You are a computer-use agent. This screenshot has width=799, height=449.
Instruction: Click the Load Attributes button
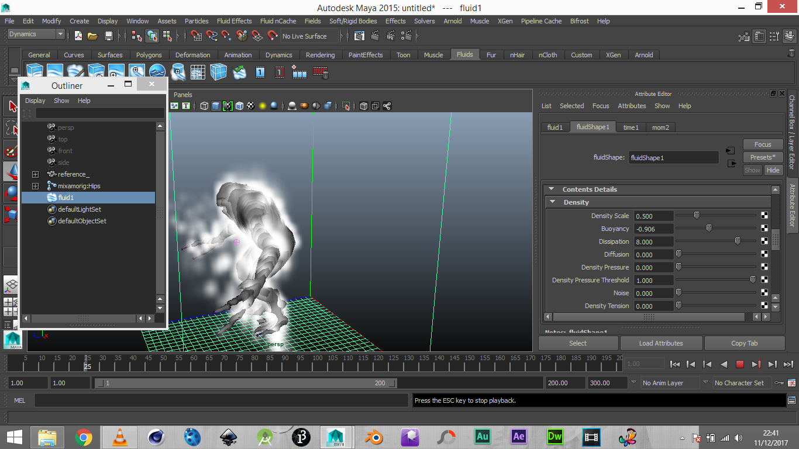click(661, 343)
